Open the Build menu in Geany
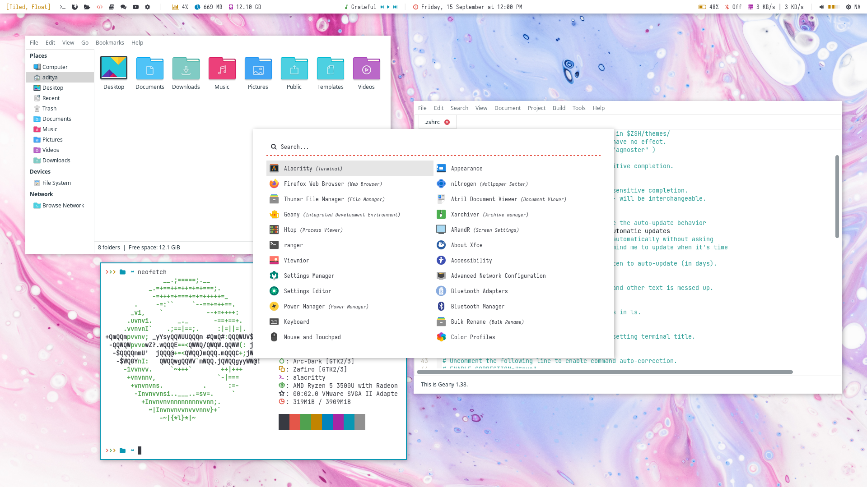Viewport: 867px width, 487px height. [x=559, y=108]
